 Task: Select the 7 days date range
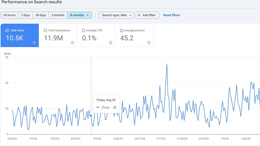25,15
